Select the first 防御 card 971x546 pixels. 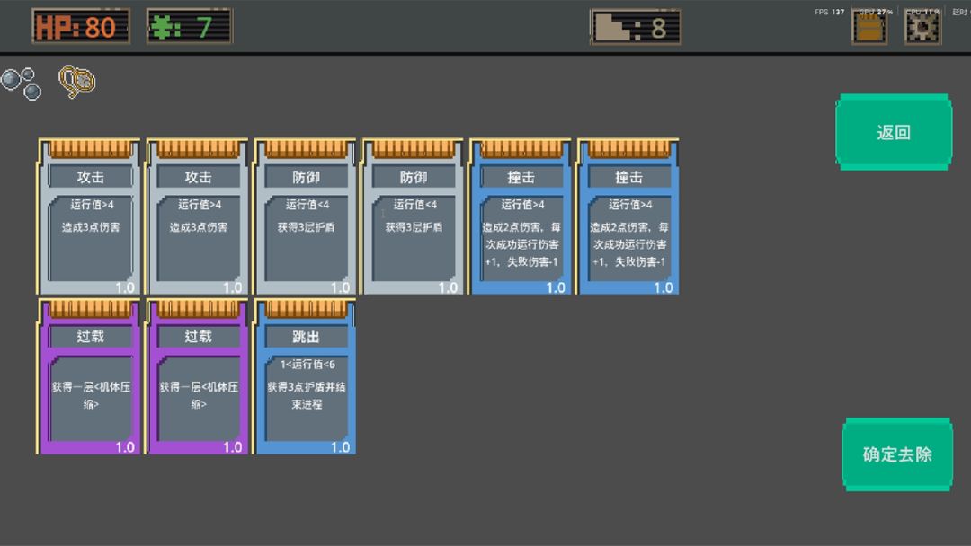(x=304, y=216)
